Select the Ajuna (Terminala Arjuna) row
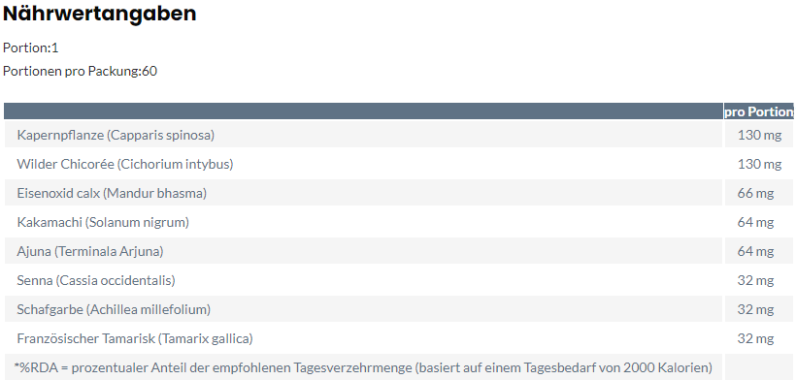This screenshot has width=796, height=380. 399,251
